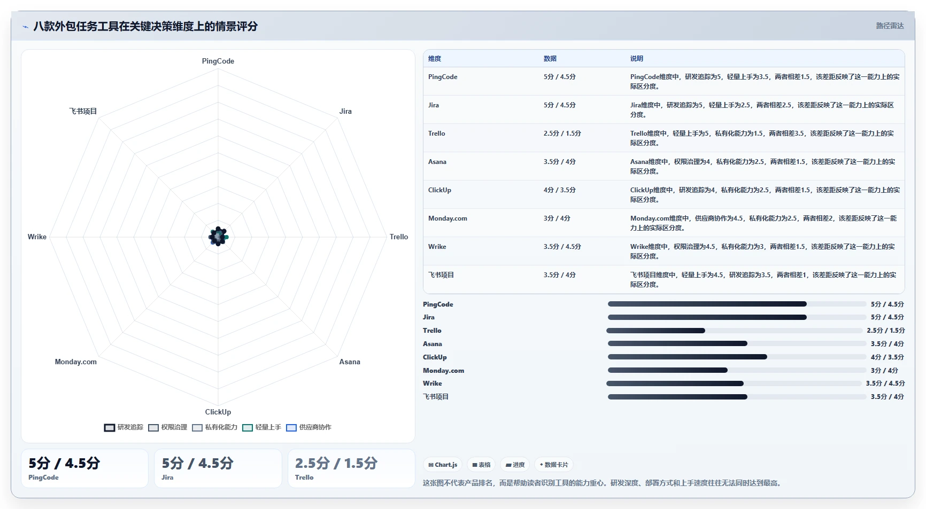Image resolution: width=926 pixels, height=509 pixels.
Task: Click the ClickUp axis label on the radar
Action: [x=218, y=412]
